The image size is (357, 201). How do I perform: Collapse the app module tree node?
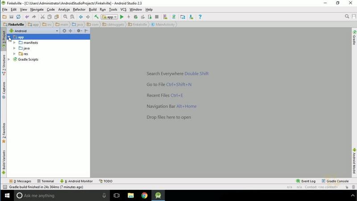pyautogui.click(x=9, y=37)
